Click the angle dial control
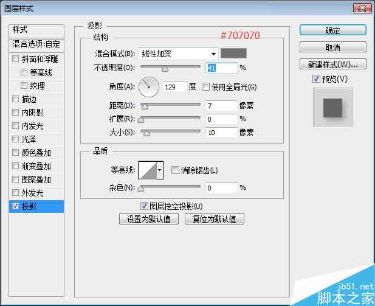375x306 pixels. tap(149, 86)
